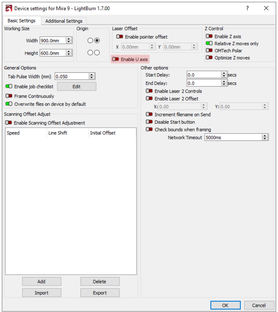Click the LightBurn logo in title bar

click(9, 8)
